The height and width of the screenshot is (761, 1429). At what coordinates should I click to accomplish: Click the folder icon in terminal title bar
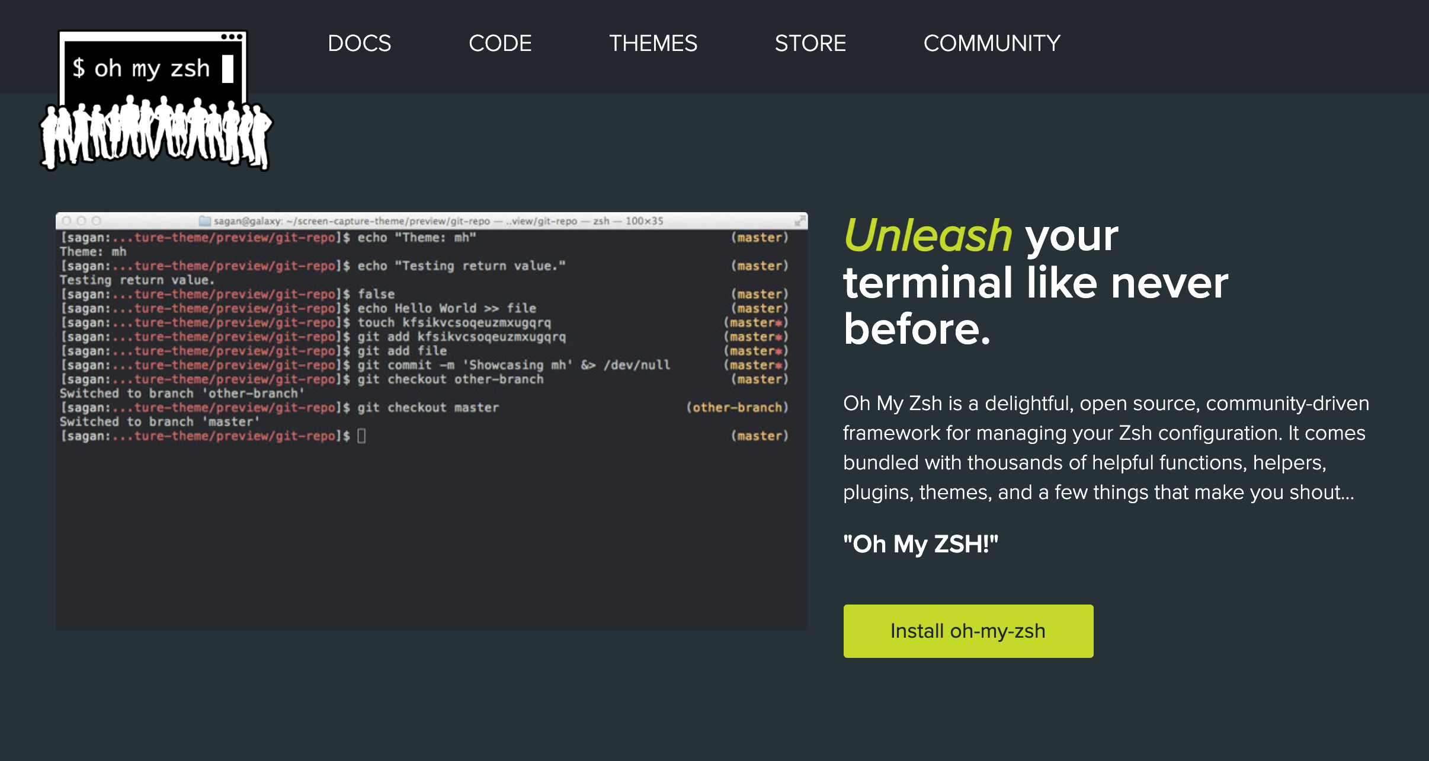click(205, 221)
